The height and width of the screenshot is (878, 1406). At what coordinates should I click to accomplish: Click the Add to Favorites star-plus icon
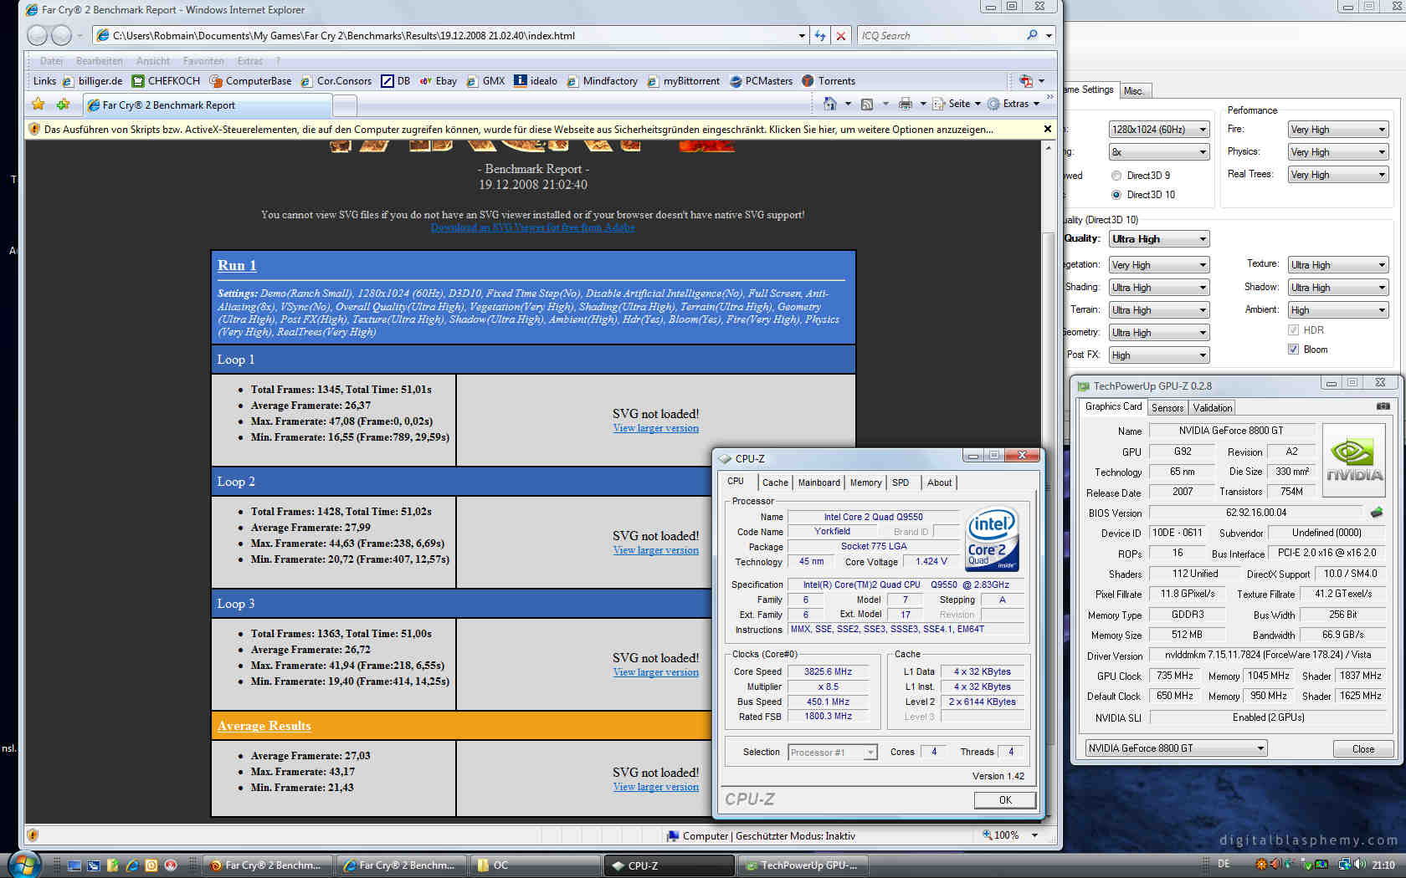(64, 105)
